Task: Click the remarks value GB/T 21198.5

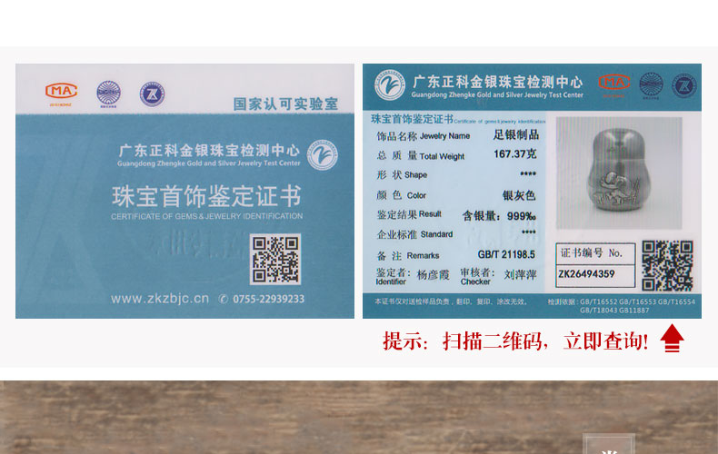Action: coord(506,254)
